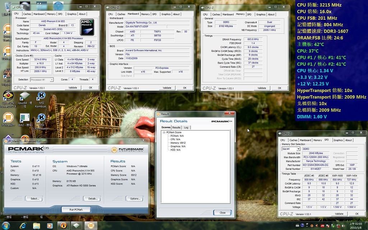The image size is (368, 230).
Task: Click Details... button under System
Action: point(92,198)
